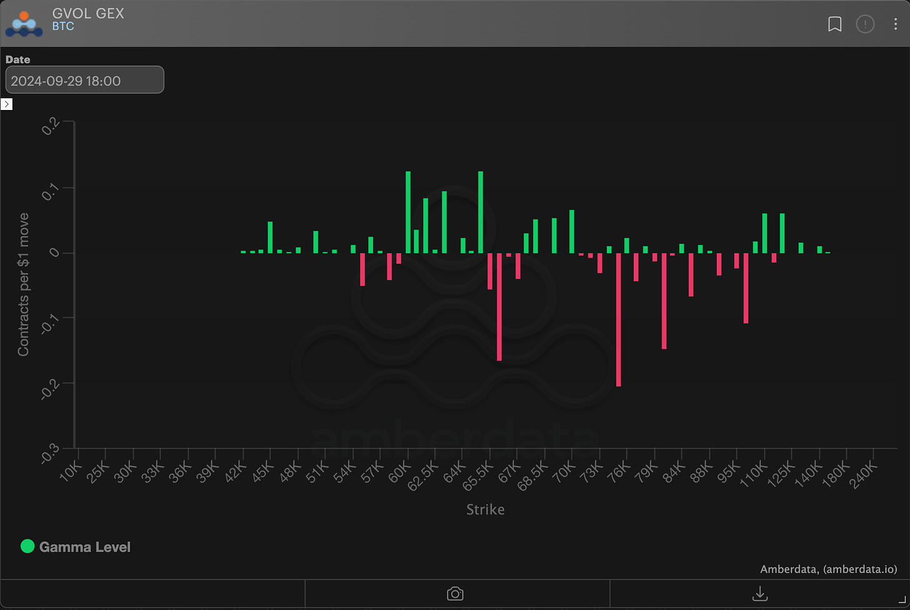Toggle the Gamma Level legend dot
This screenshot has width=910, height=610.
[x=27, y=546]
